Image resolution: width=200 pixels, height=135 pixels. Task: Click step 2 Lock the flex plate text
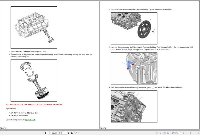[151, 48]
